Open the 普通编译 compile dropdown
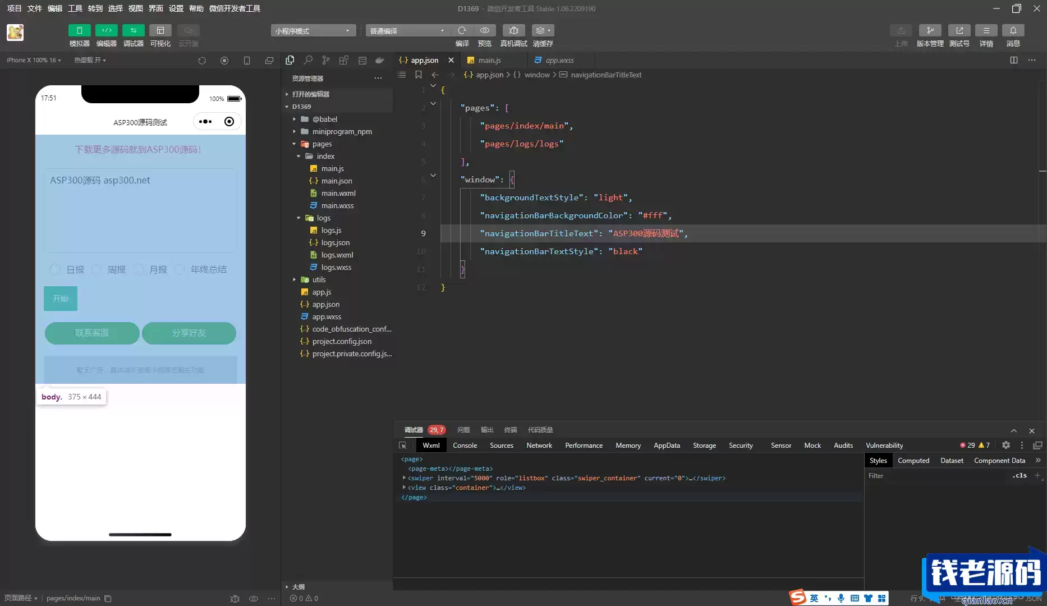This screenshot has height=606, width=1047. 408,30
